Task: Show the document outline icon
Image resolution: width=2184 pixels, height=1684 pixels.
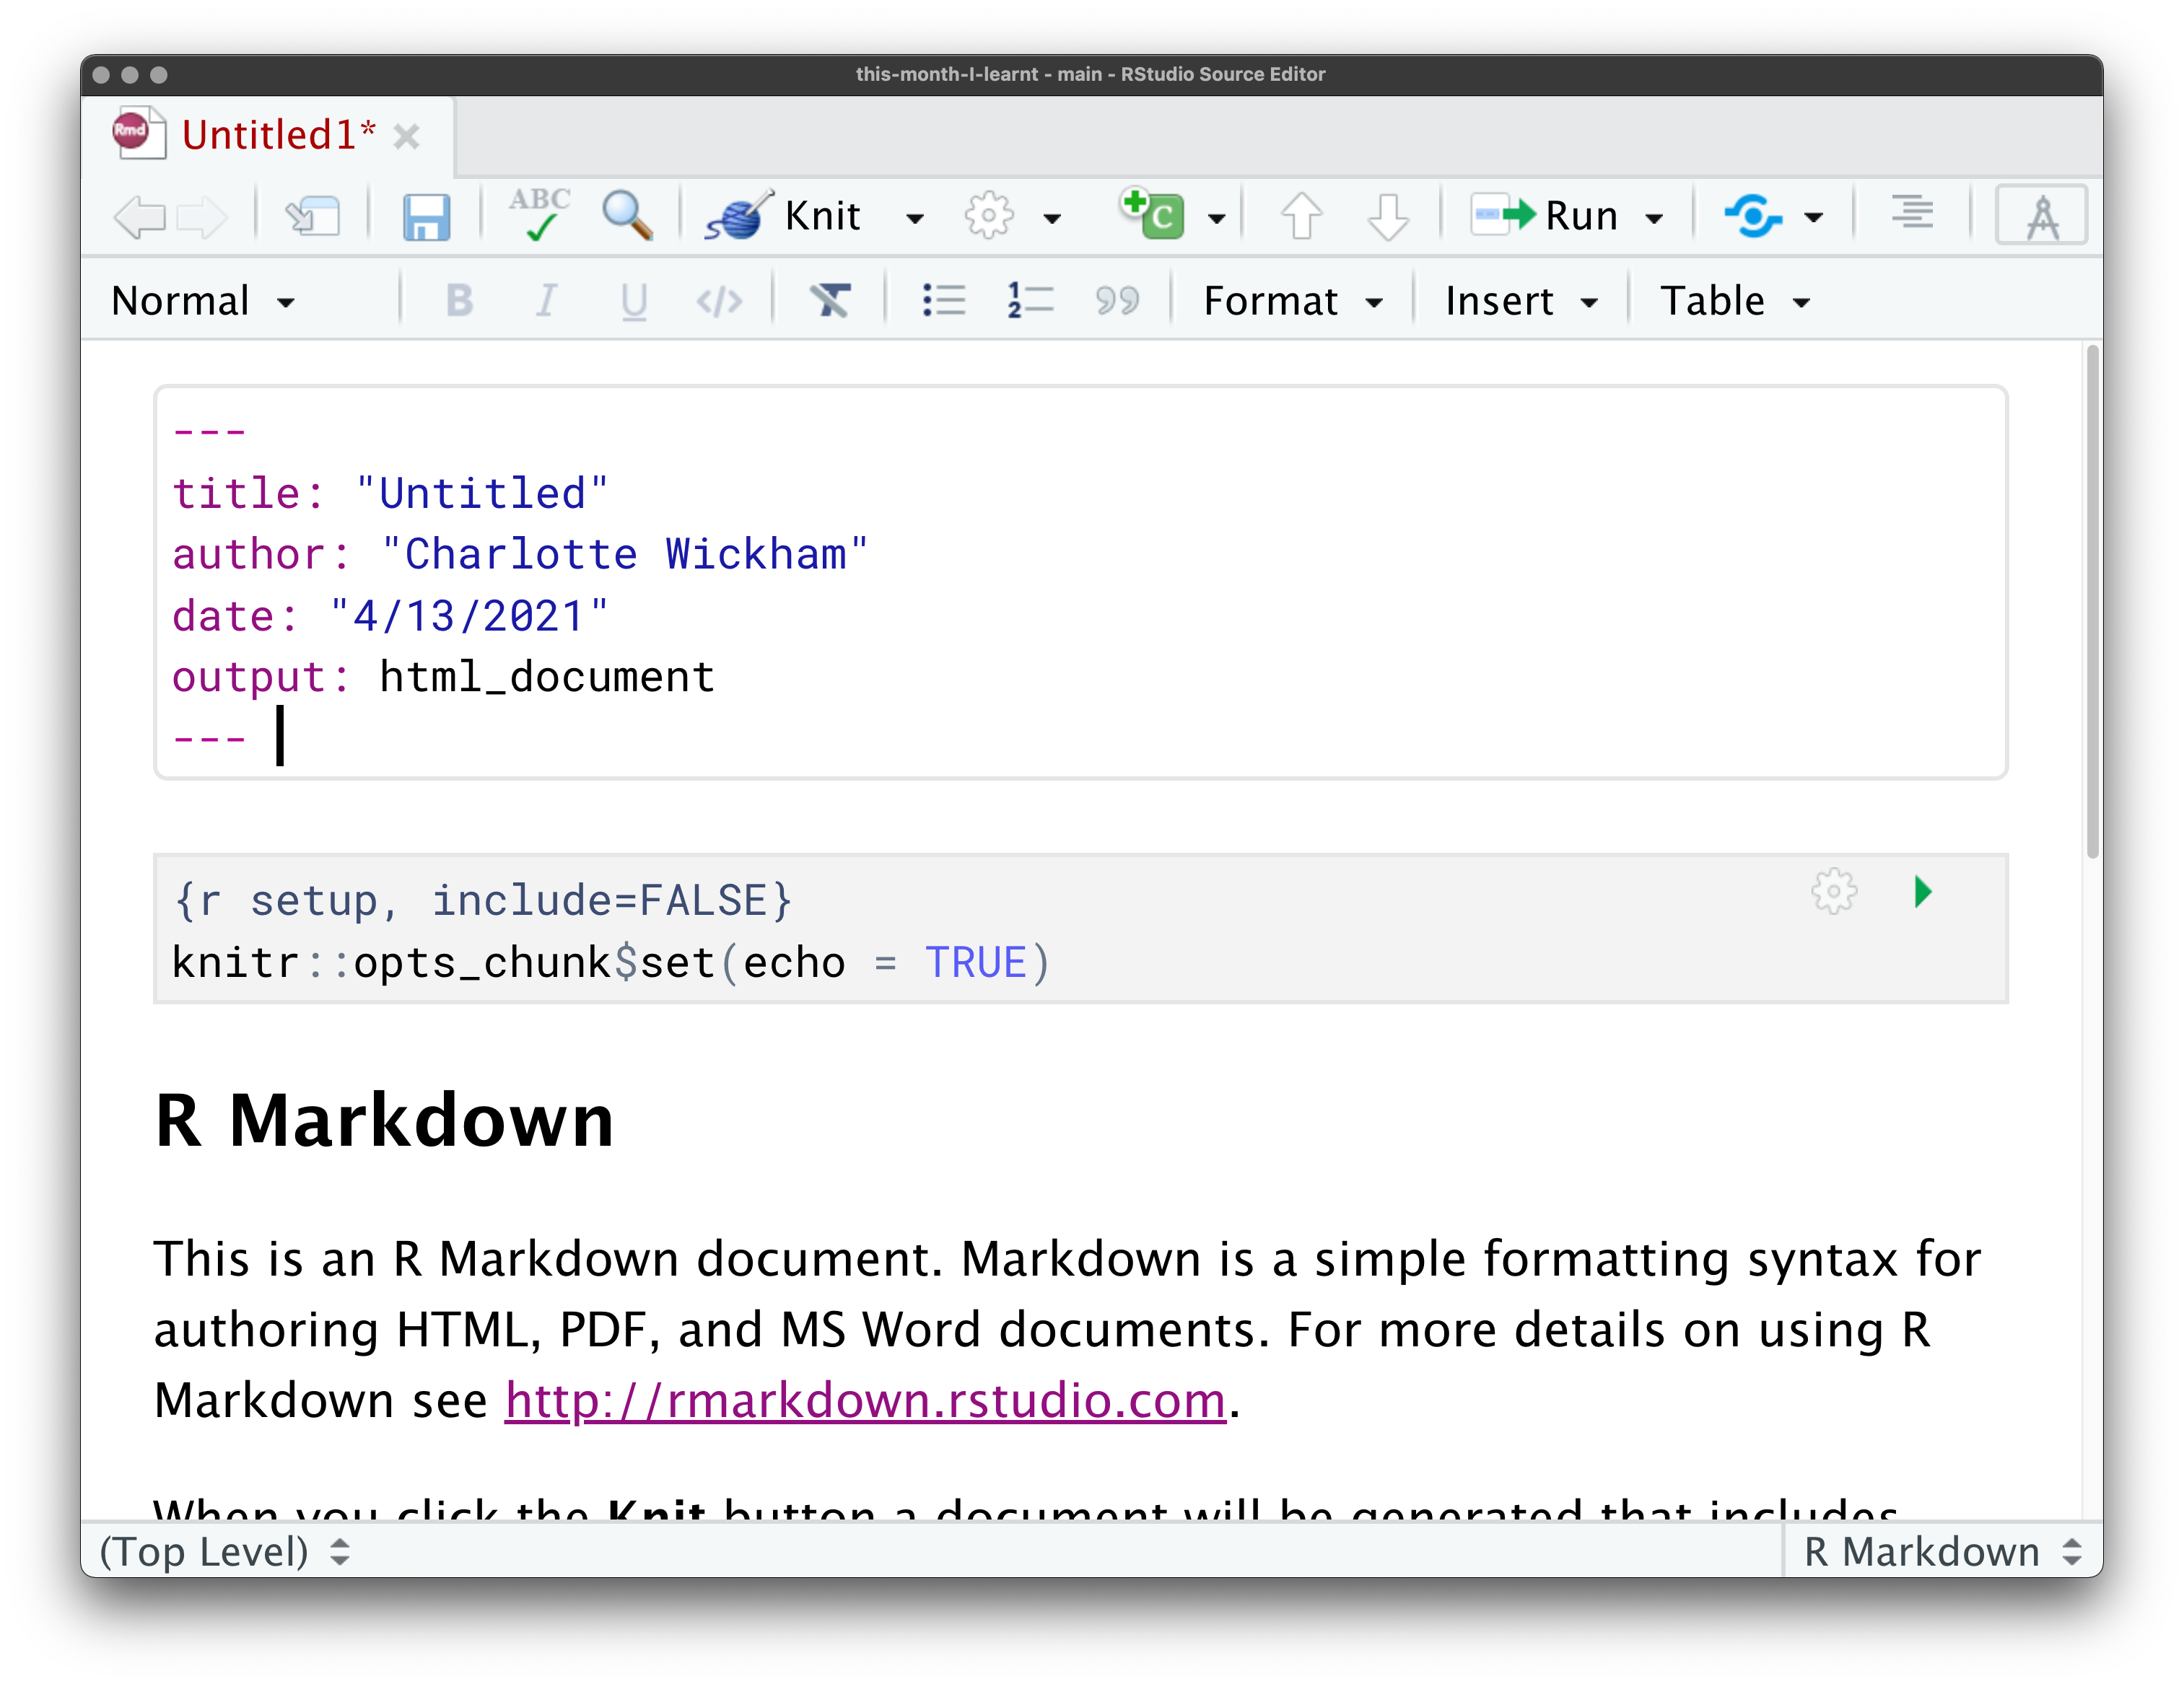Action: [x=1912, y=214]
